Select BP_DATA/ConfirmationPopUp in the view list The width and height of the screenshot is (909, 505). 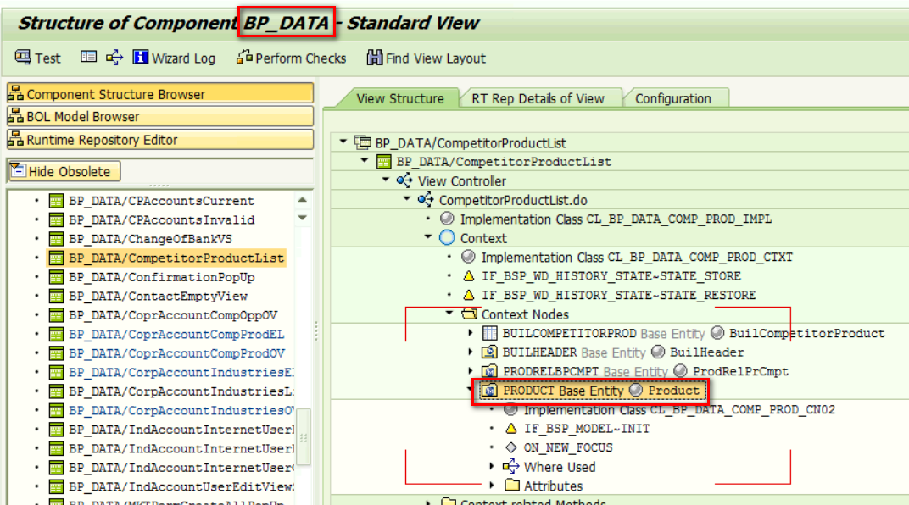pos(161,277)
